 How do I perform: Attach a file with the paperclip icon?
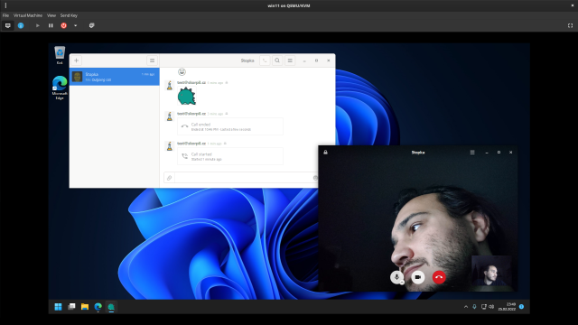[169, 178]
